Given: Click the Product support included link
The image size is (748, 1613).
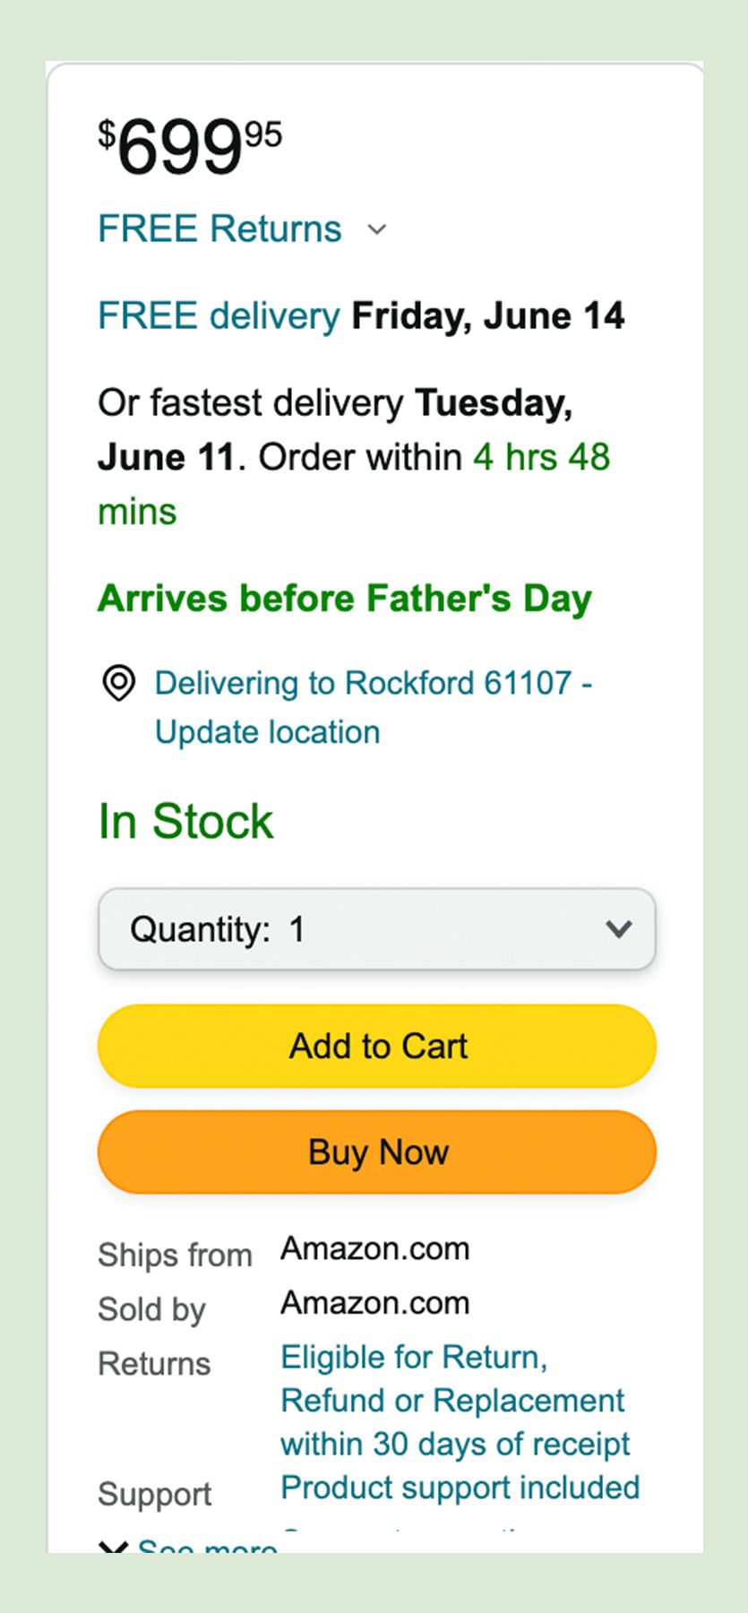Looking at the screenshot, I should (460, 1488).
